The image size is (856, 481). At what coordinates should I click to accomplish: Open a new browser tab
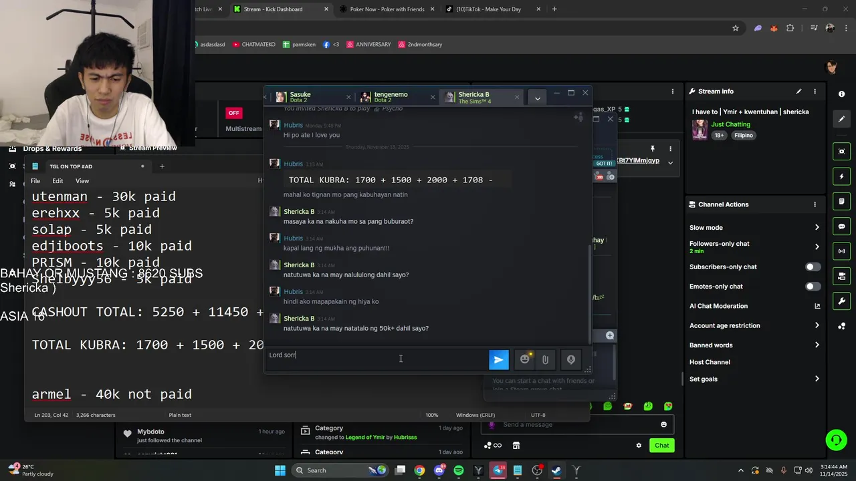pyautogui.click(x=554, y=9)
